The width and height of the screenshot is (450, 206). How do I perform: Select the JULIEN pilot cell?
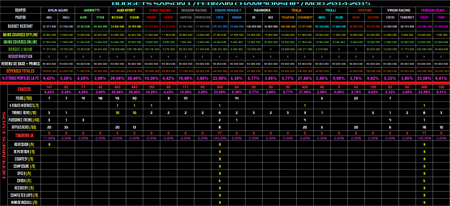click(x=339, y=17)
